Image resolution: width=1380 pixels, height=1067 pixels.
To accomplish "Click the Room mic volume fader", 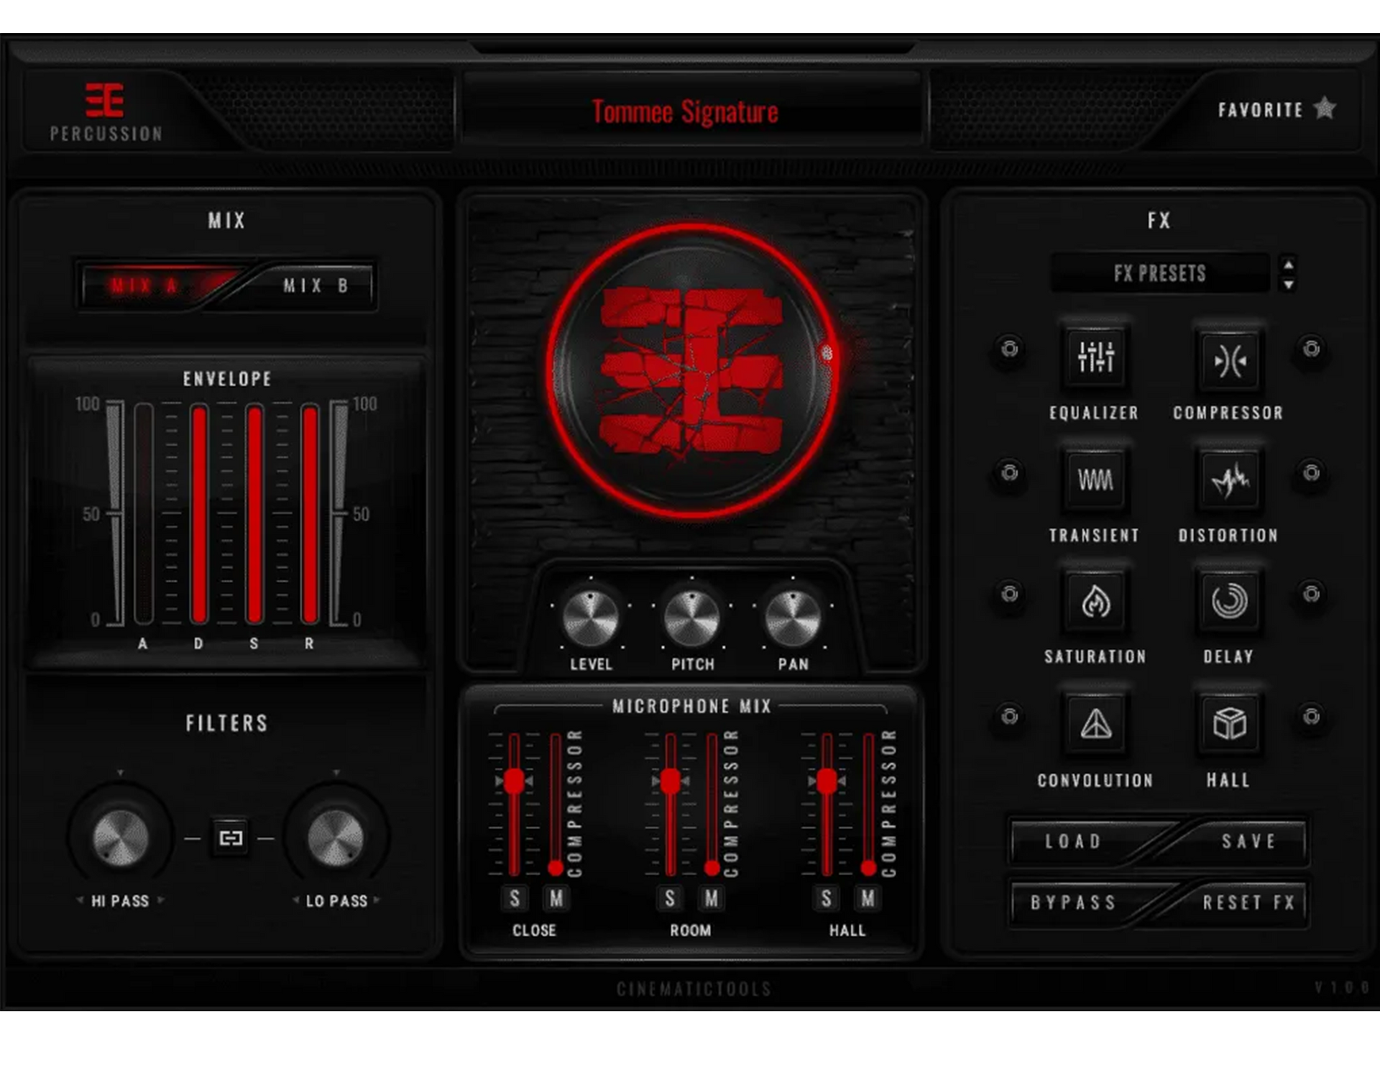I will 670,782.
